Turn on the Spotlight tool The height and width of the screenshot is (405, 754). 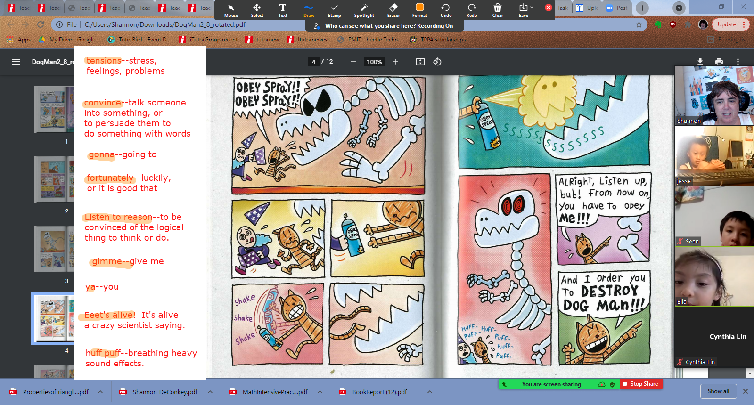(x=364, y=10)
